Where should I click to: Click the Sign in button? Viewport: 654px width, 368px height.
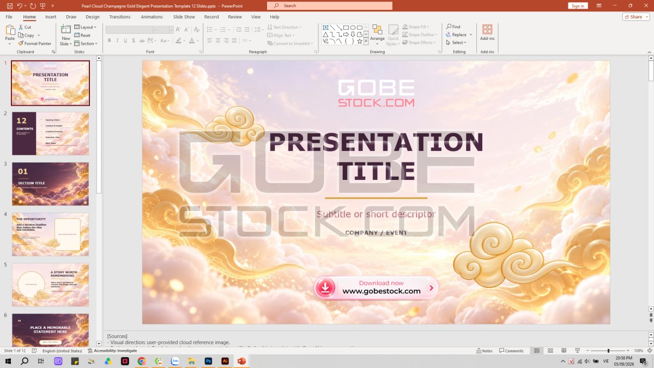(x=578, y=6)
